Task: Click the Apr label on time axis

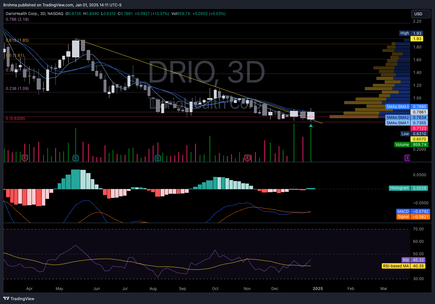Action: point(29,289)
